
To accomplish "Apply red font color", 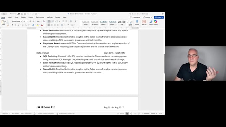I will [x=42, y=25].
